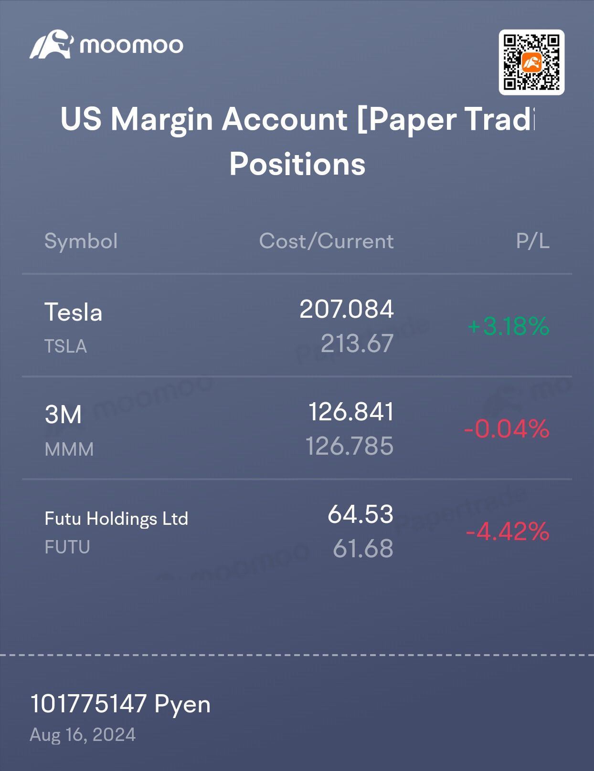Click orange moomoo icon inside QR code
The height and width of the screenshot is (771, 594).
[531, 62]
